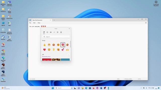This screenshot has width=161, height=90.
Task: Open the Edit menu in Notepad
Action: 34,23
